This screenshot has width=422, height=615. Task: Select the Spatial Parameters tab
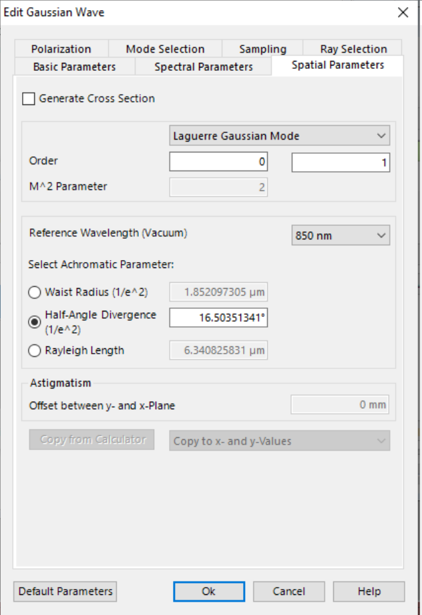click(x=337, y=65)
